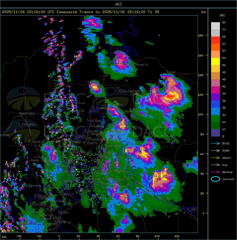Click the '50YD' legend label

click(226, 144)
